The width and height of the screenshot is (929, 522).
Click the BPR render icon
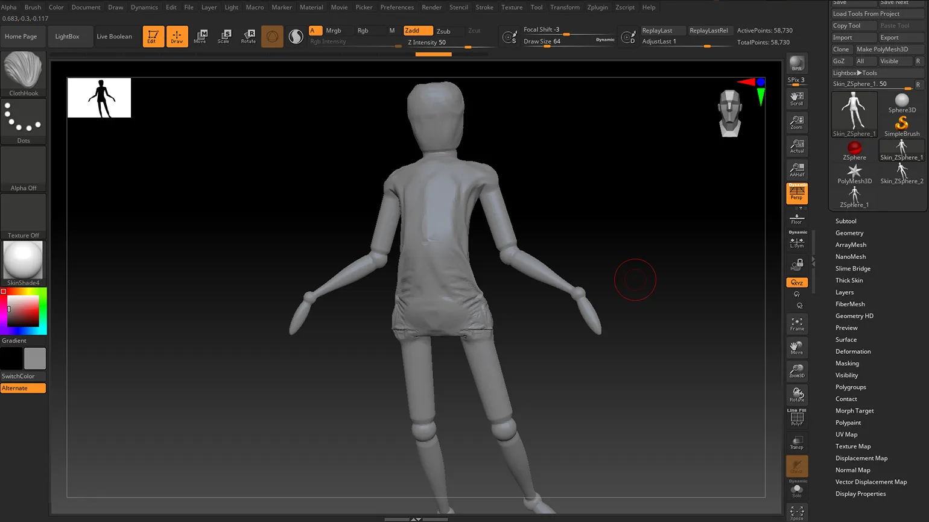[796, 63]
